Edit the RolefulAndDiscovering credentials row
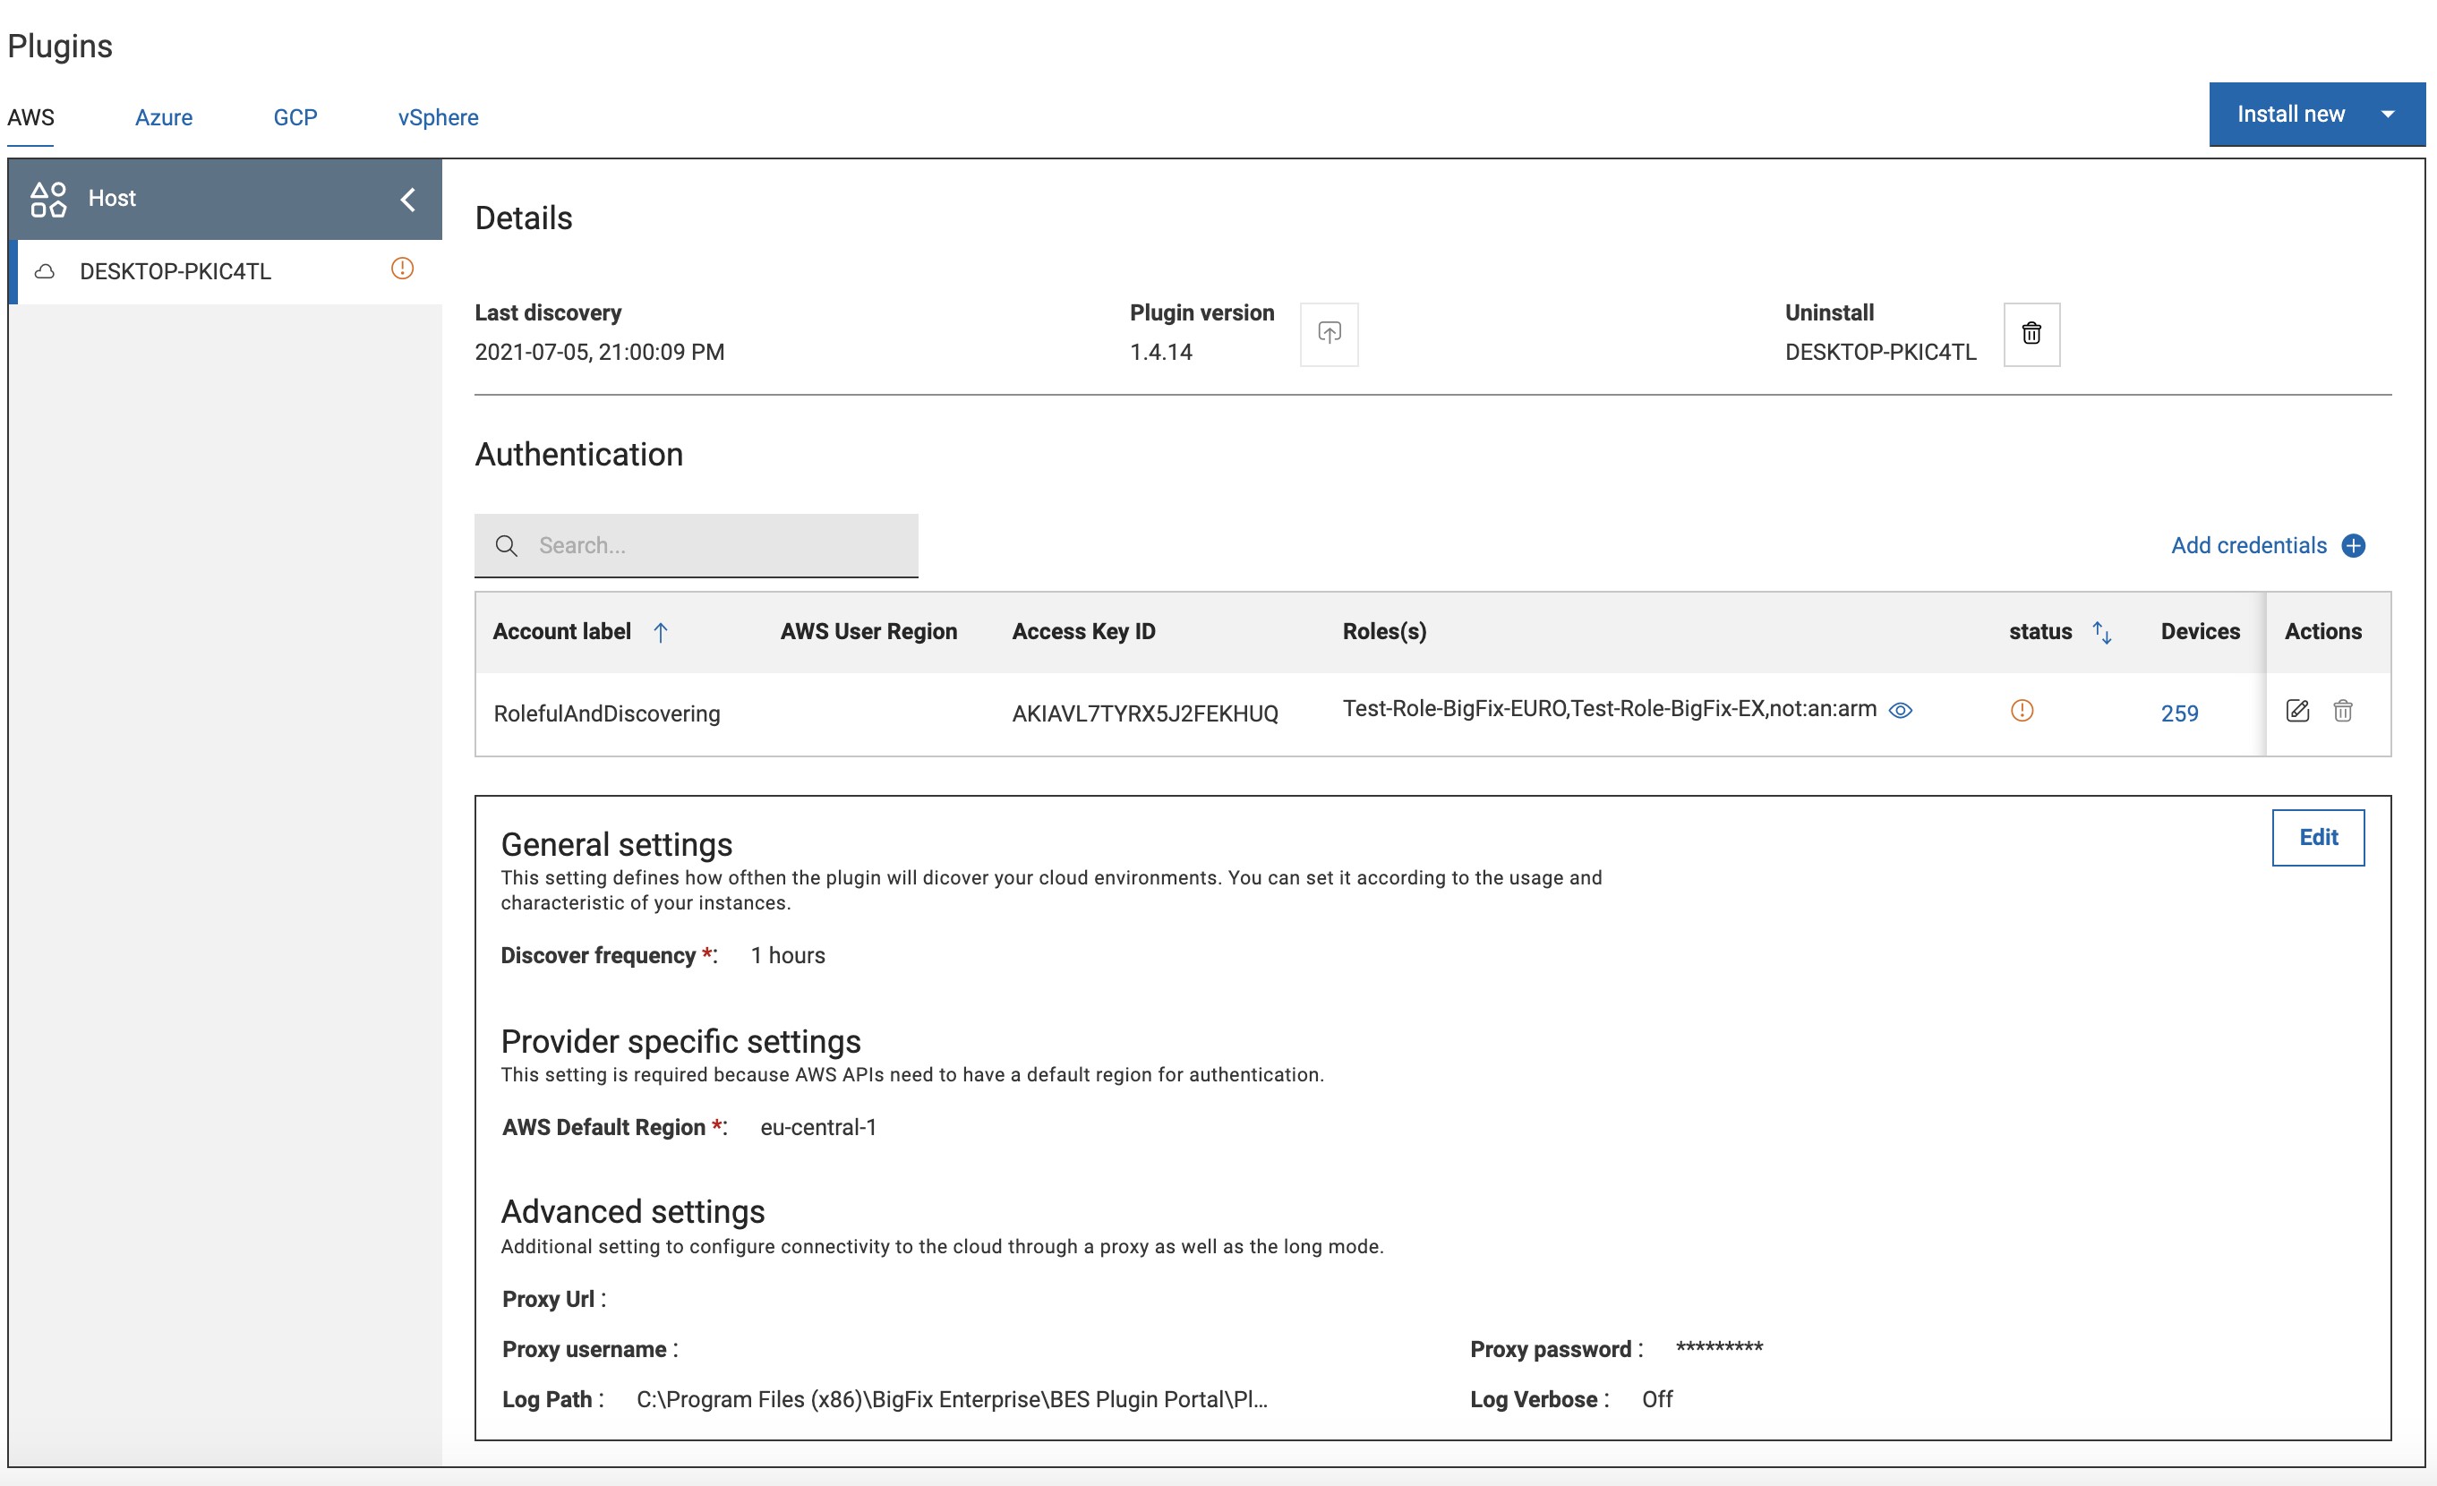 point(2296,711)
